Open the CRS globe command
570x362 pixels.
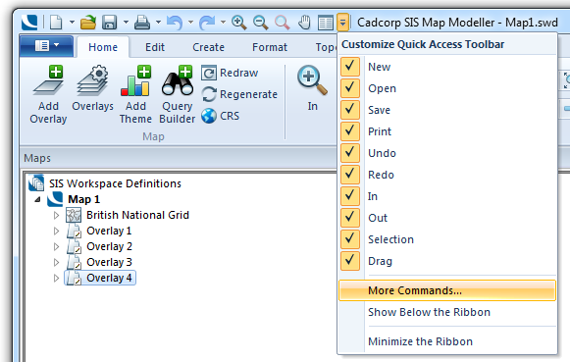coord(221,116)
